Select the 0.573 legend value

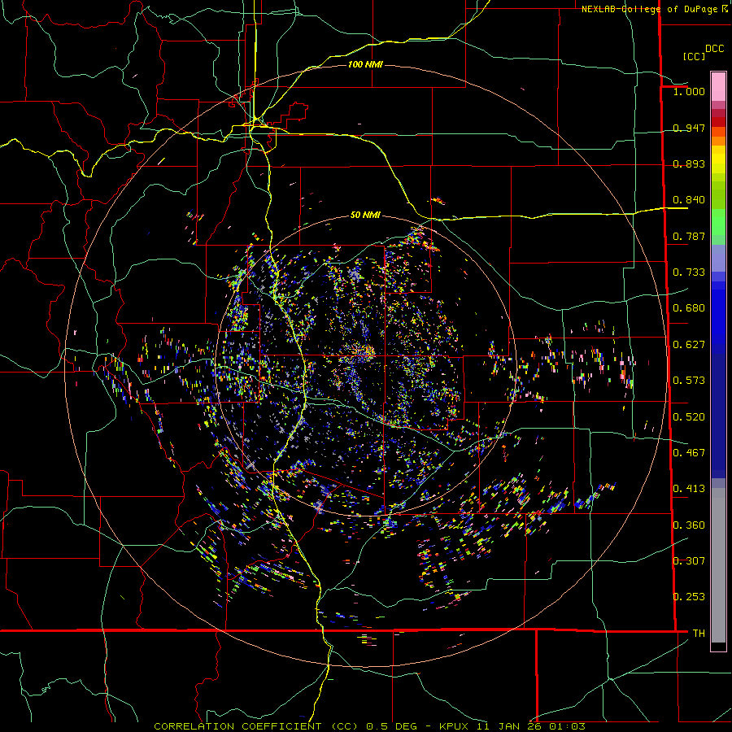point(689,381)
